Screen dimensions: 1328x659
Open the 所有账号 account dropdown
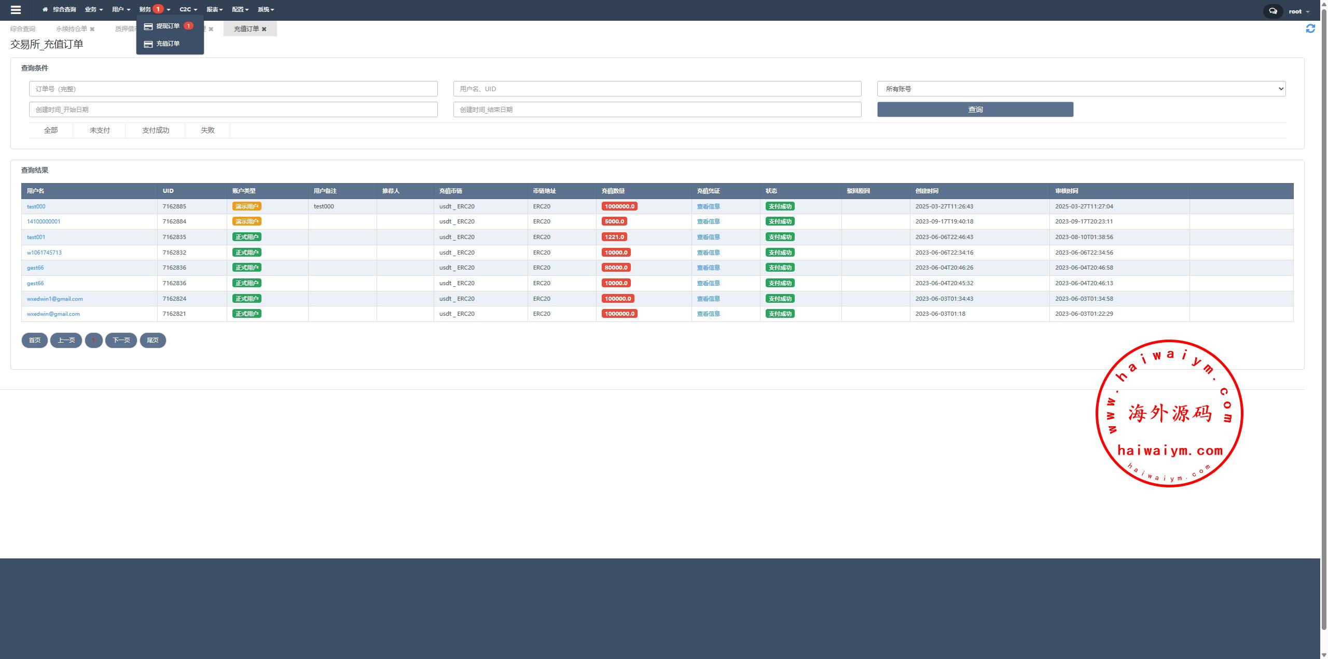[x=1081, y=89]
